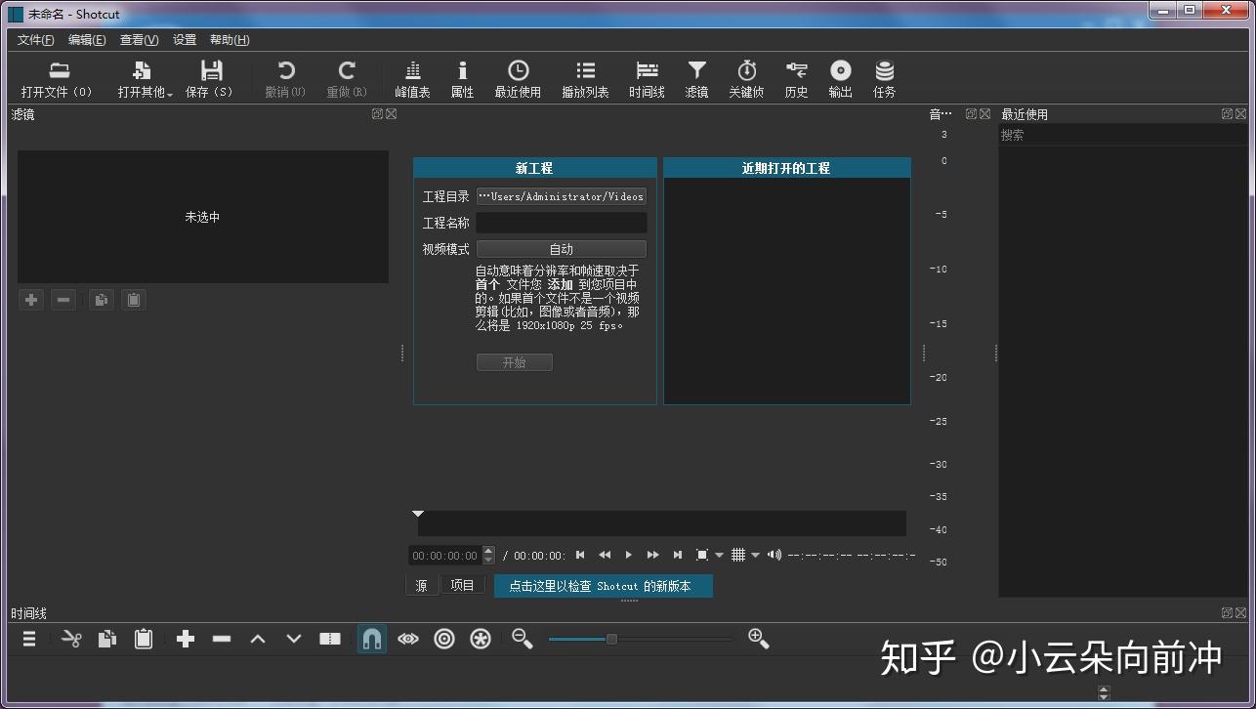Open the 编辑(E) menu

[87, 40]
